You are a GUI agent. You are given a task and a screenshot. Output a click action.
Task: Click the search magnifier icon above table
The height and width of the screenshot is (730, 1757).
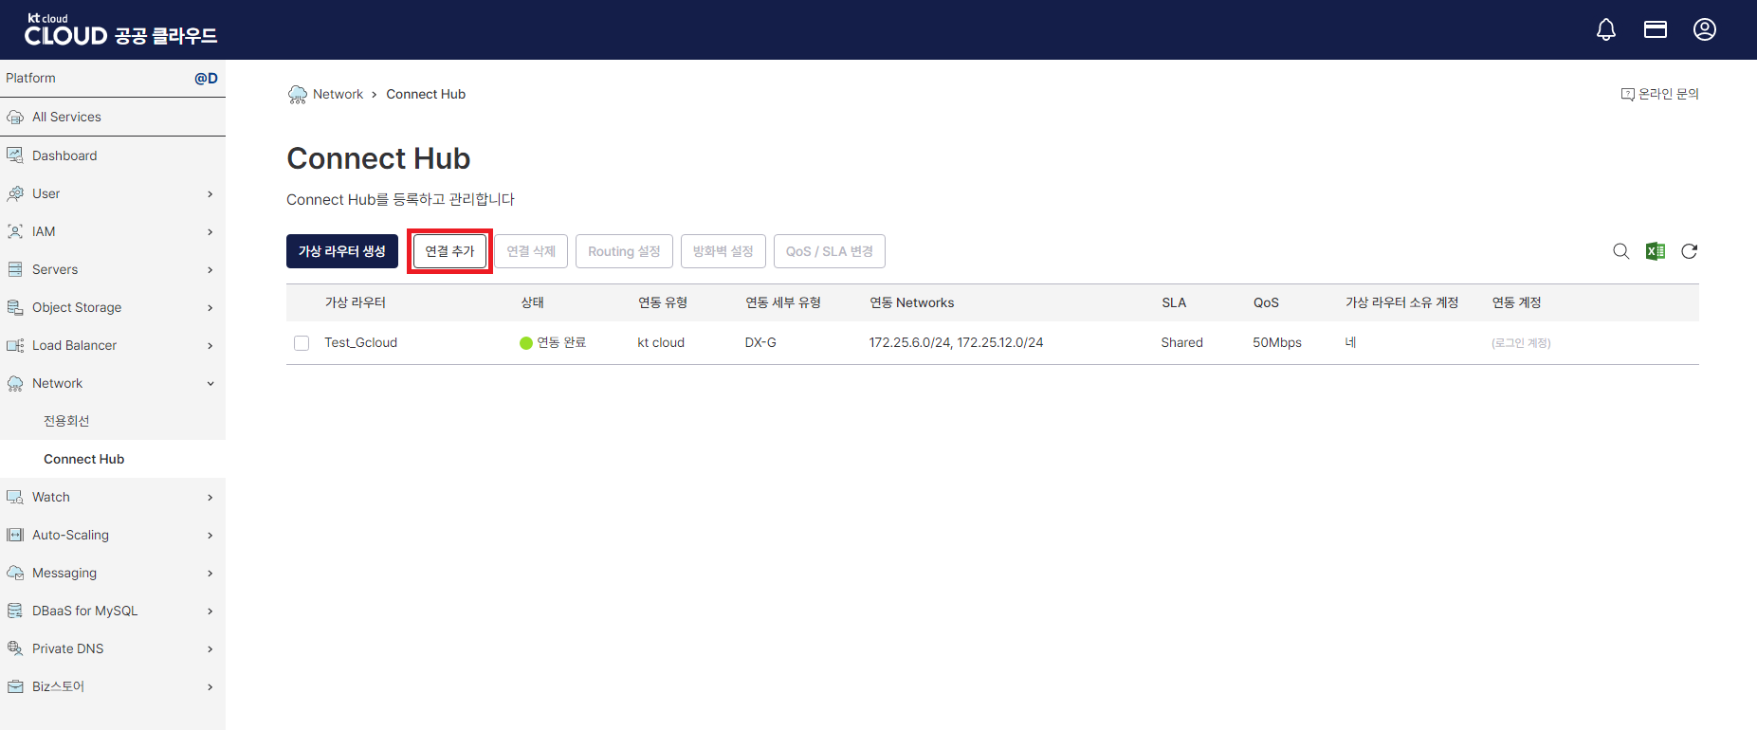point(1621,251)
